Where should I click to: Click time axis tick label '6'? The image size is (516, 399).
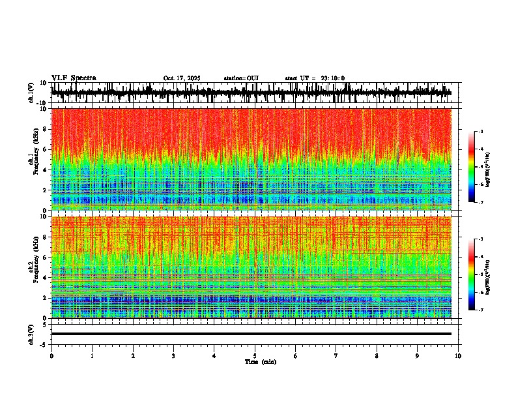point(296,356)
